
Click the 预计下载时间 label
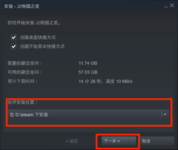(x=22, y=81)
